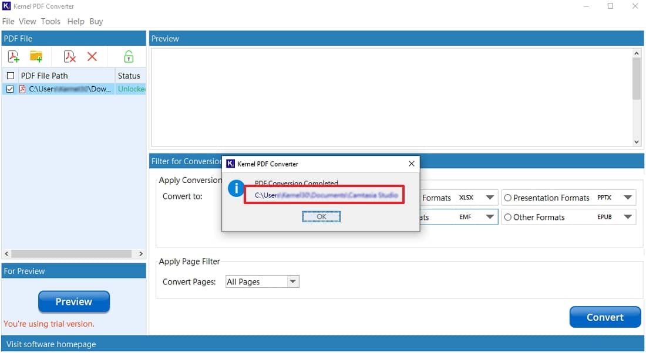The image size is (646, 353).
Task: Click the output path link in the dialog
Action: pos(326,195)
